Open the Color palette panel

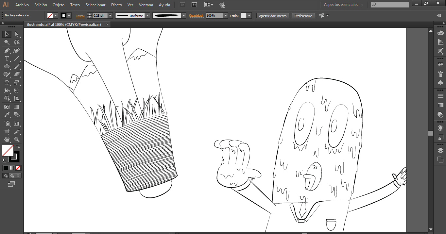[x=440, y=33]
